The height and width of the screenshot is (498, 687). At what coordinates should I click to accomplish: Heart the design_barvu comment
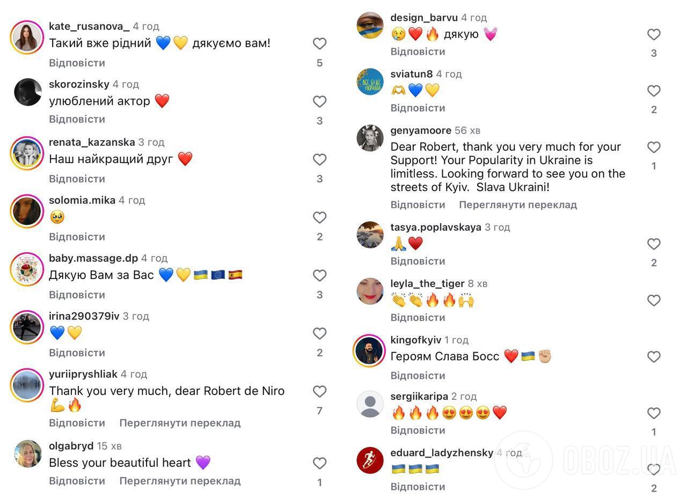[x=654, y=34]
